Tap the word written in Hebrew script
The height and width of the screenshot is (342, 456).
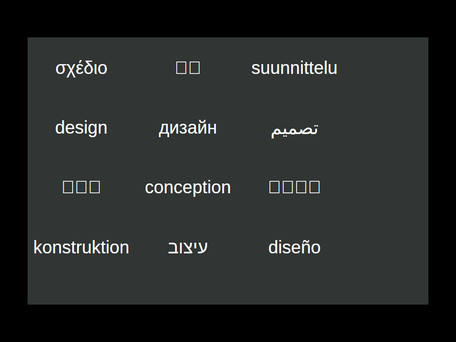tap(187, 247)
